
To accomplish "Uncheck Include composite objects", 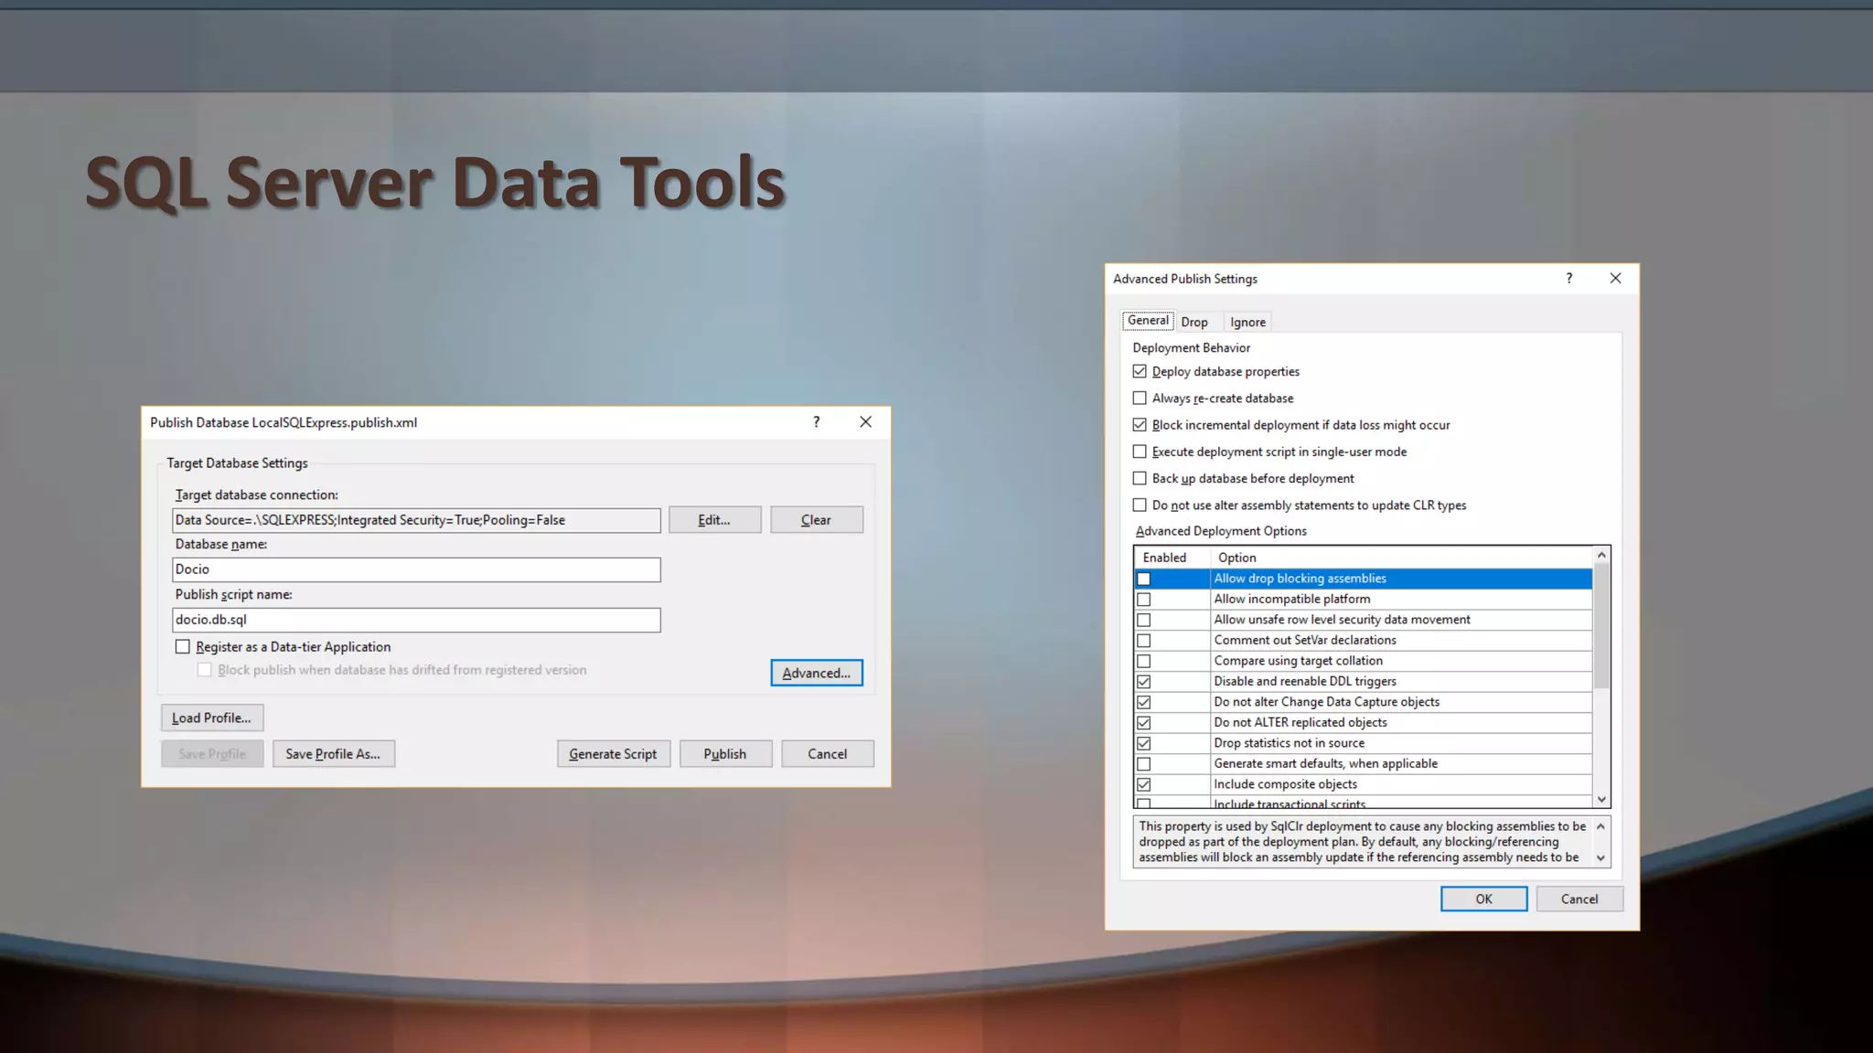I will pos(1144,784).
